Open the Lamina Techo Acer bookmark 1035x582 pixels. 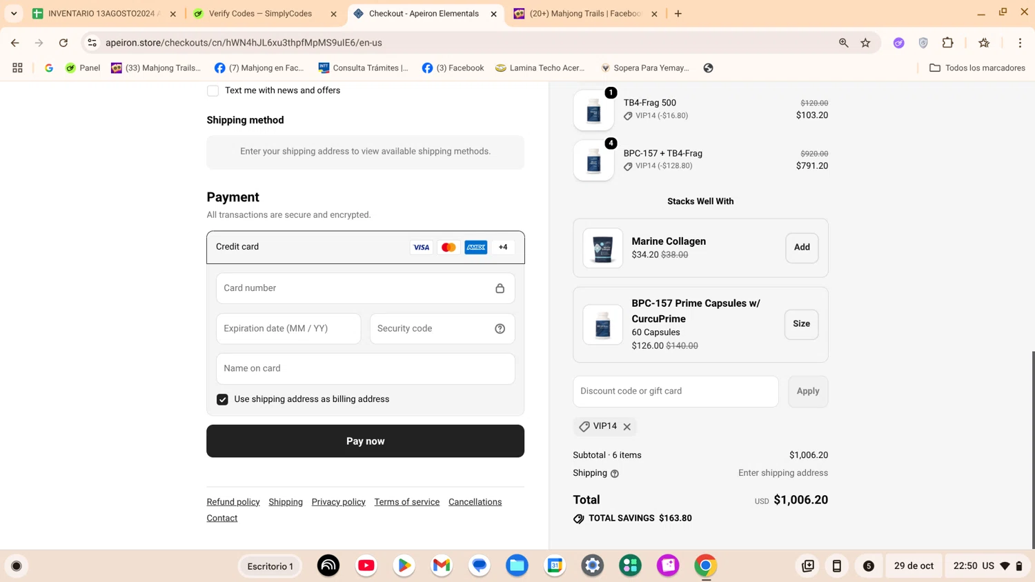click(x=540, y=68)
